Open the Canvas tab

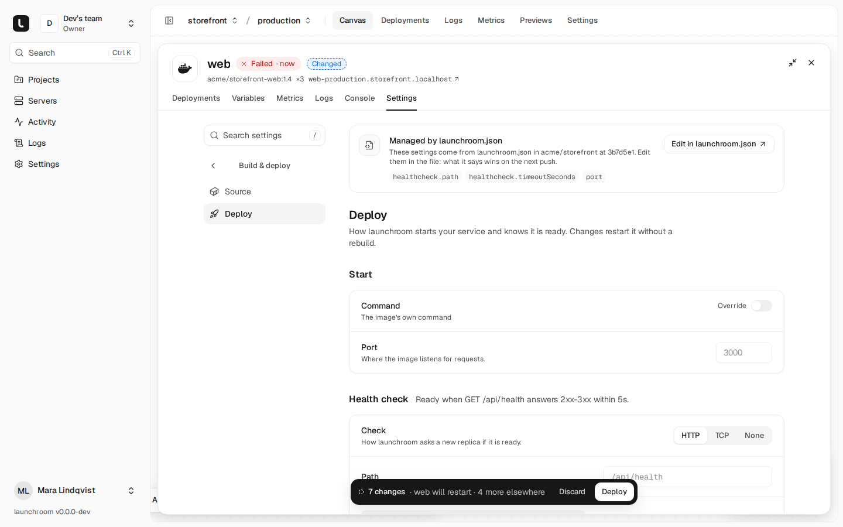pos(352,20)
